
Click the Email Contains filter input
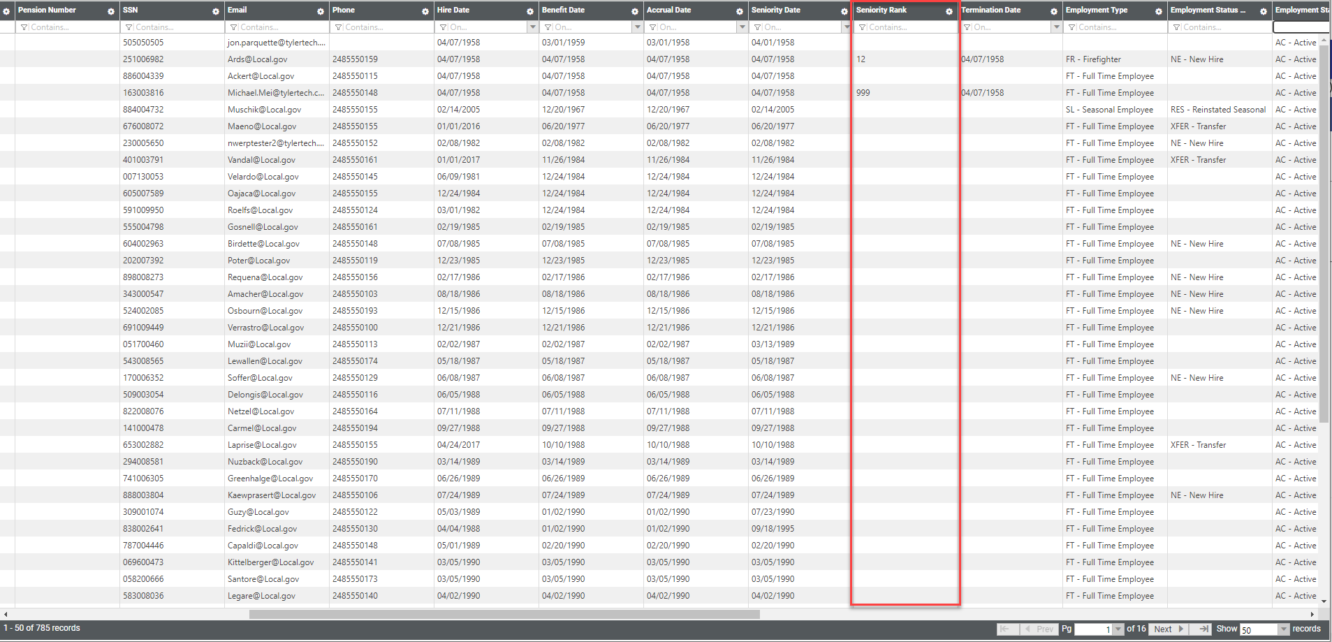click(277, 27)
